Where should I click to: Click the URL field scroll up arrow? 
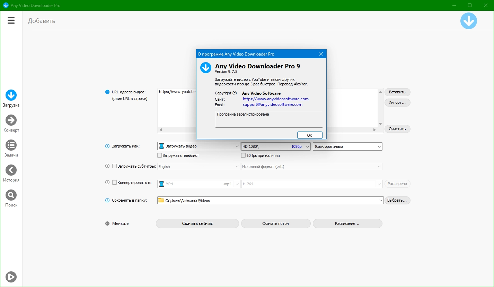[380, 92]
